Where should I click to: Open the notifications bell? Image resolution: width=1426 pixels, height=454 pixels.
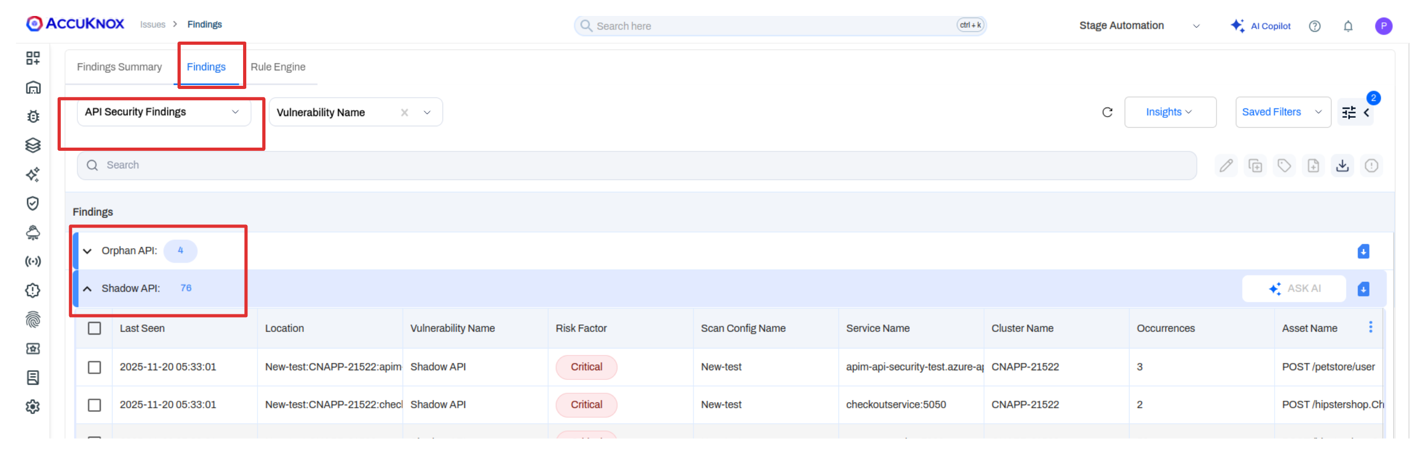pos(1348,26)
